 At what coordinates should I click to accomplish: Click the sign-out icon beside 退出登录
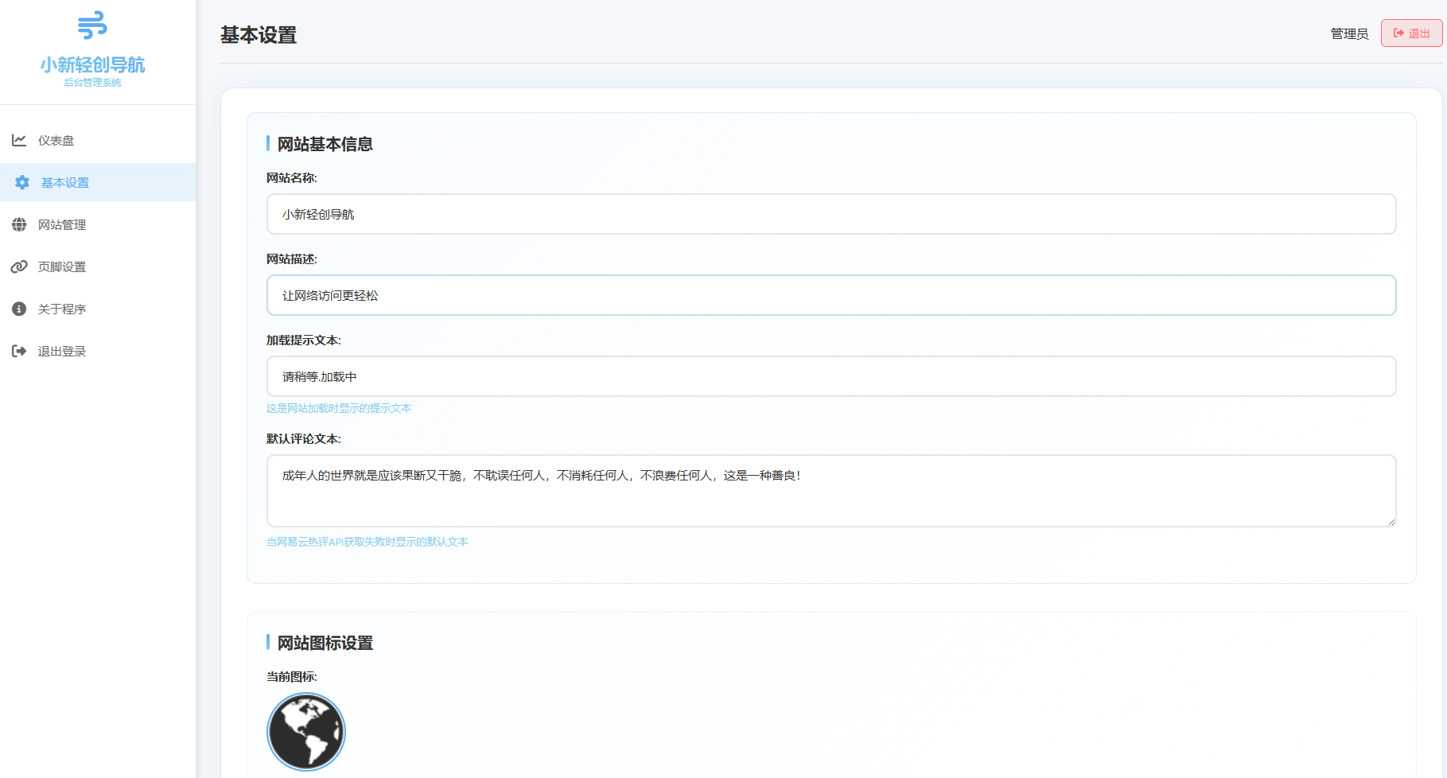(19, 351)
